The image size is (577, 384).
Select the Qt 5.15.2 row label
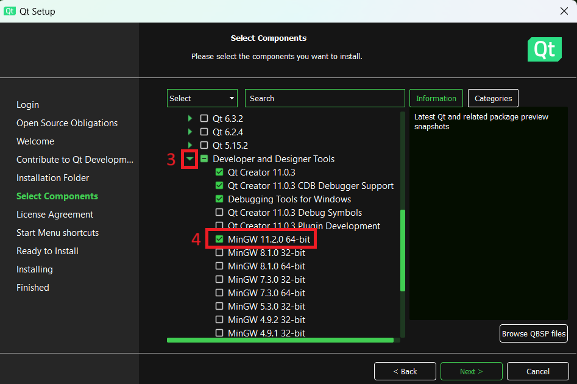[230, 146]
